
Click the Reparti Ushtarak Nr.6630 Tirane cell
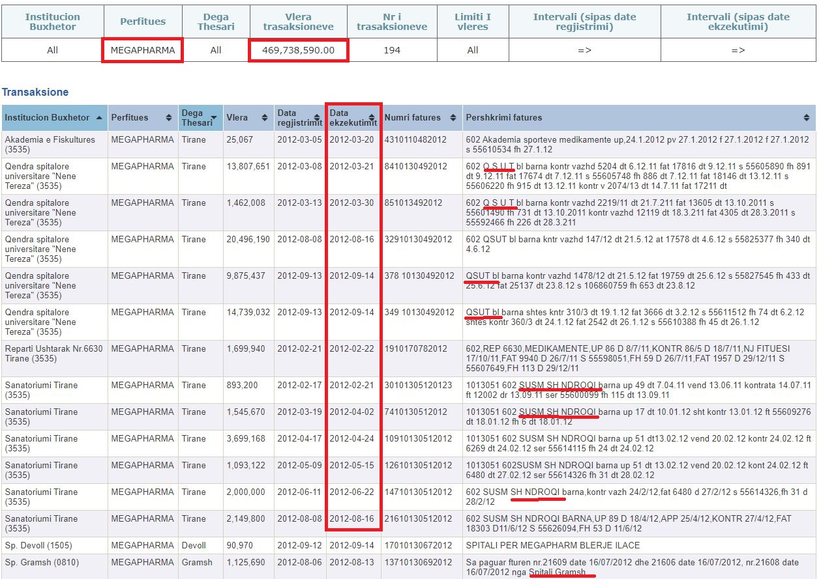click(x=53, y=353)
